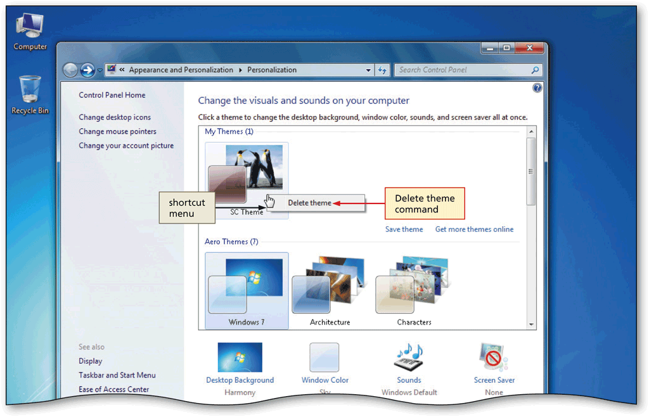Select the Architecture Aero theme

[330, 291]
